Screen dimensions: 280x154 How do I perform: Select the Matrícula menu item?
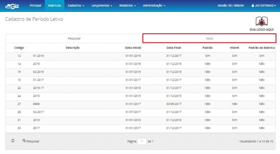(x=55, y=6)
